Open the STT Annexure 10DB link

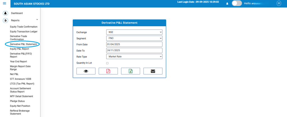pos(20,79)
